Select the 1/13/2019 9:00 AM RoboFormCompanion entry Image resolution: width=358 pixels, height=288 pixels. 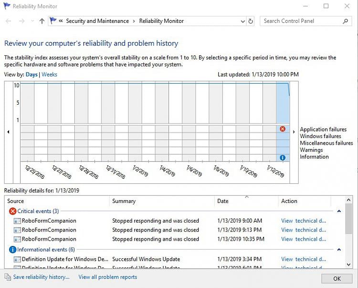tap(49, 221)
